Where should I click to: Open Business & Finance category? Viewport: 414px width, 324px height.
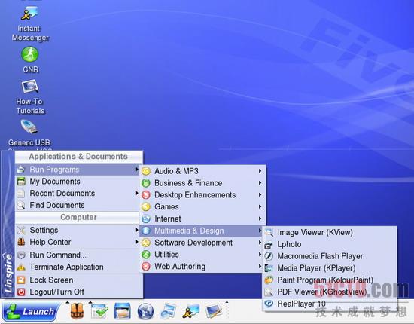tap(202, 183)
